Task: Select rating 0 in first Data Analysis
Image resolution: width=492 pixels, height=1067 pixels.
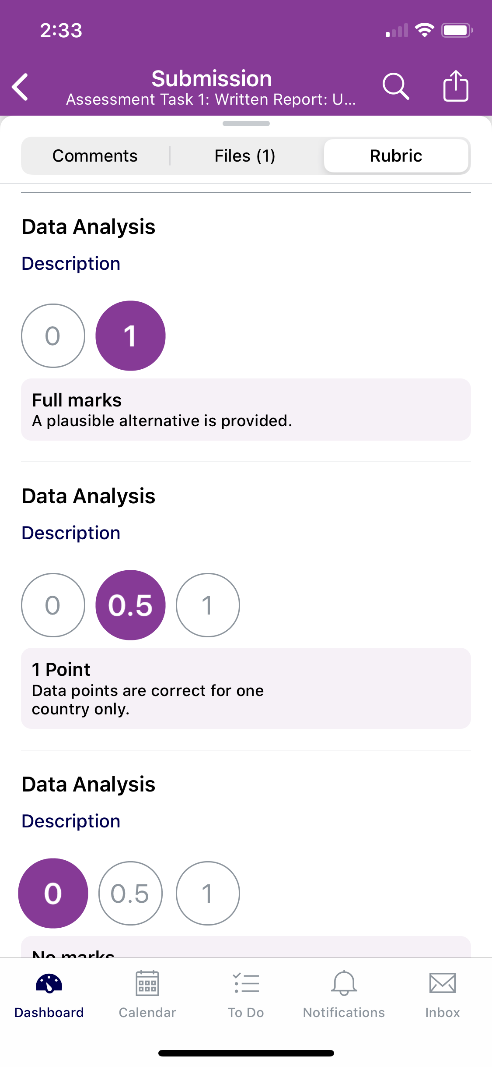Action: [53, 336]
